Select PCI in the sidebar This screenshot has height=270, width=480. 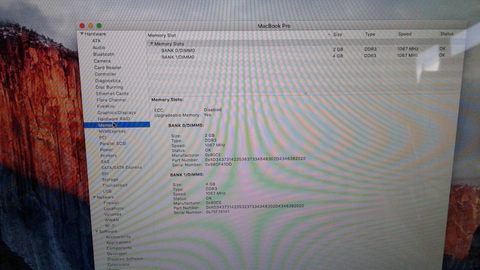[x=103, y=137]
